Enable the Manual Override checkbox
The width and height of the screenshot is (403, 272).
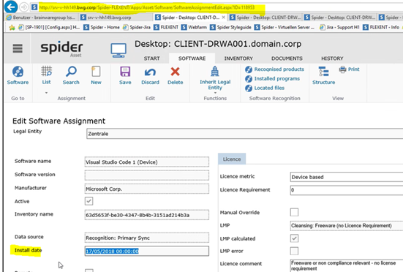click(294, 212)
